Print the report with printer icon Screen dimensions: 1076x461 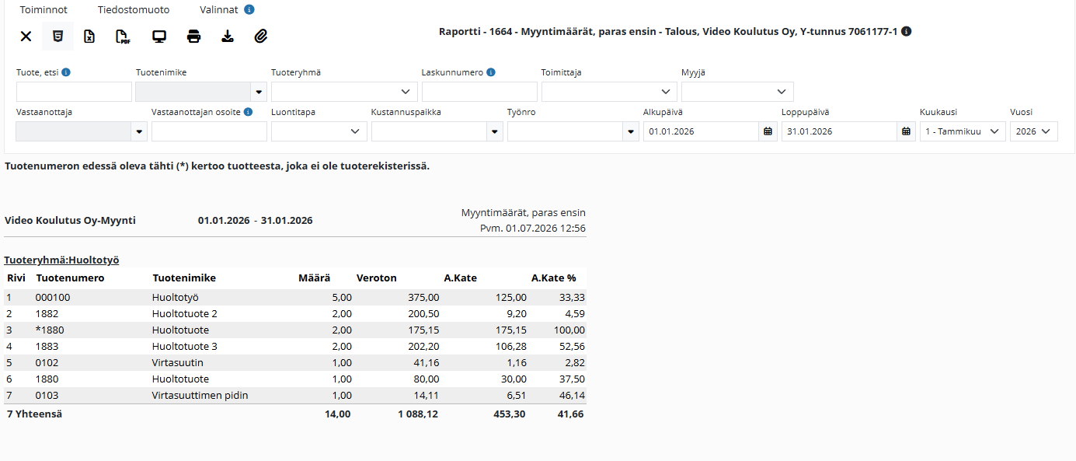194,36
